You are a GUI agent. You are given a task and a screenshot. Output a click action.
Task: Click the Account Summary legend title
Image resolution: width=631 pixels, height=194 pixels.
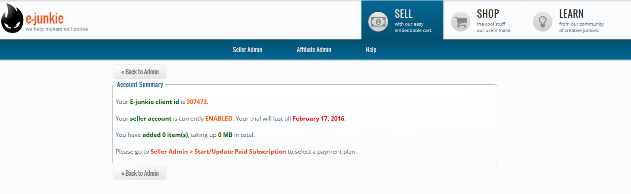(x=140, y=85)
